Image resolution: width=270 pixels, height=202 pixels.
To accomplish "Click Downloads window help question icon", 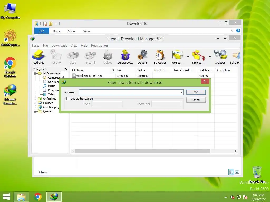I will [x=238, y=31].
